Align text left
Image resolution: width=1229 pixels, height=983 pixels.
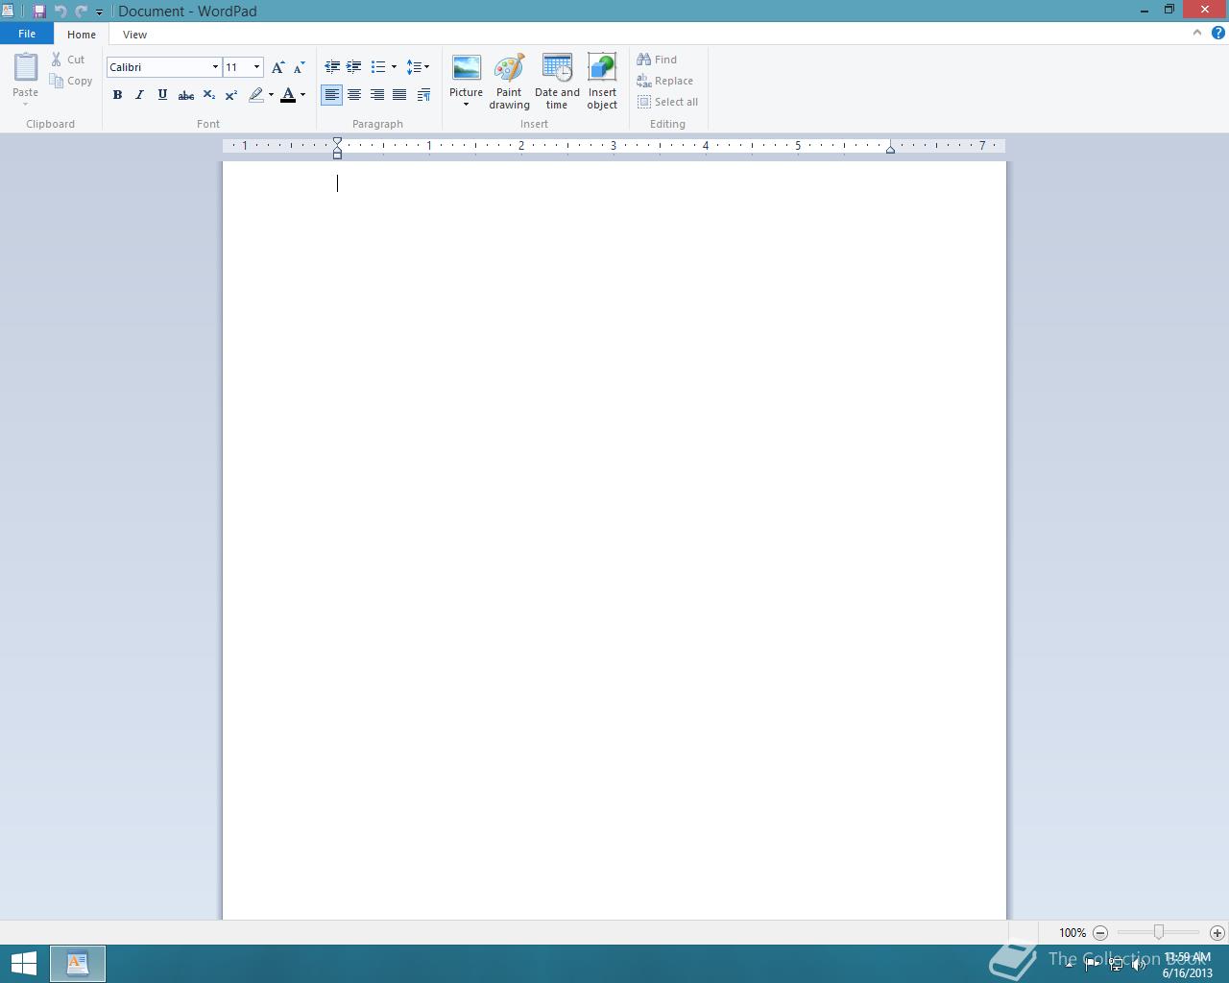pyautogui.click(x=331, y=95)
